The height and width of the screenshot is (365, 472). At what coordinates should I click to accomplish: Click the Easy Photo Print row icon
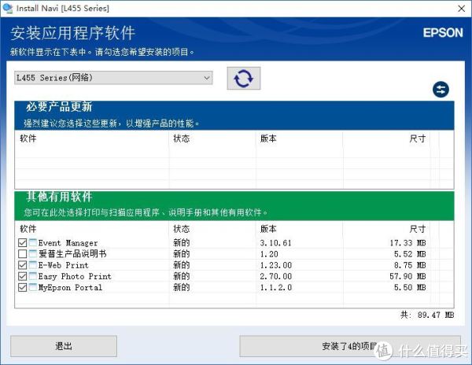tap(33, 276)
